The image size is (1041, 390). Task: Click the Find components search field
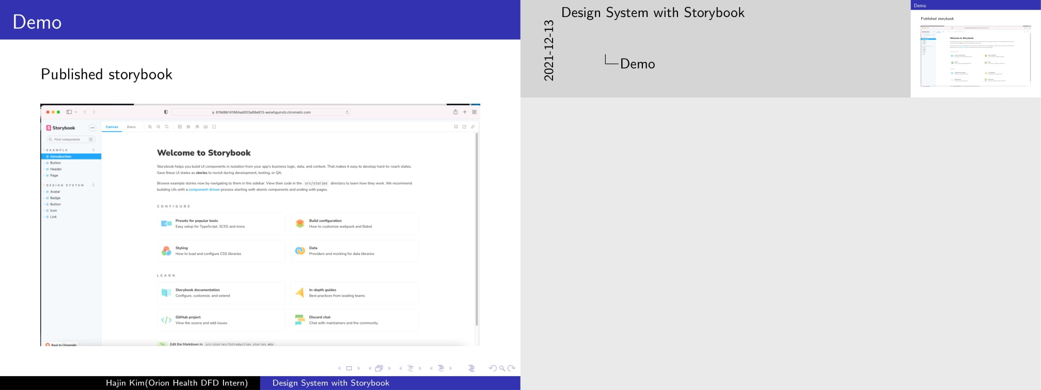click(71, 139)
